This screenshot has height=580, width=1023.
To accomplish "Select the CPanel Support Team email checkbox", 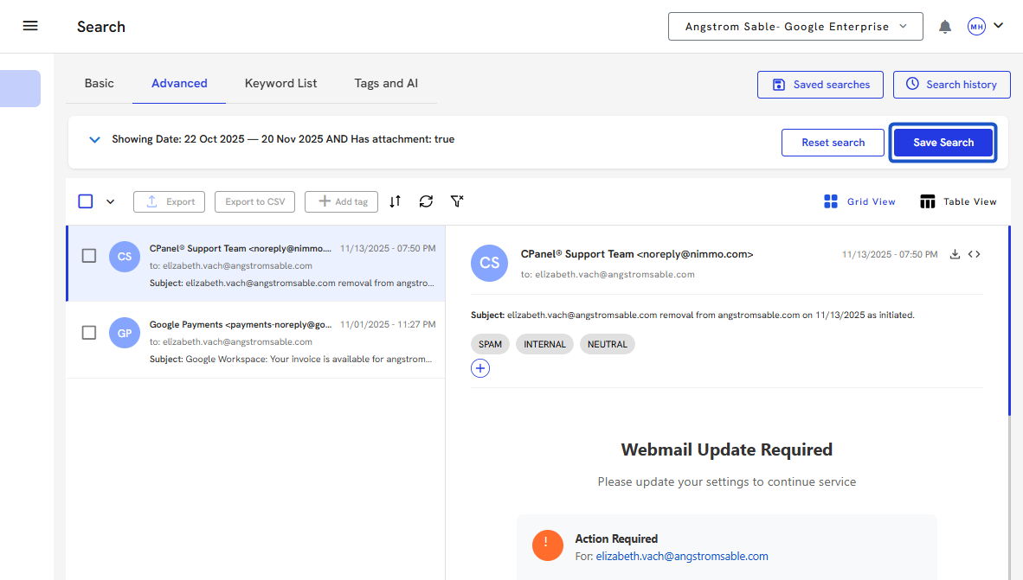I will (x=88, y=256).
